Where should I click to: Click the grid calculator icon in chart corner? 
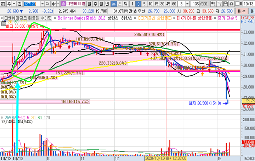4,24
